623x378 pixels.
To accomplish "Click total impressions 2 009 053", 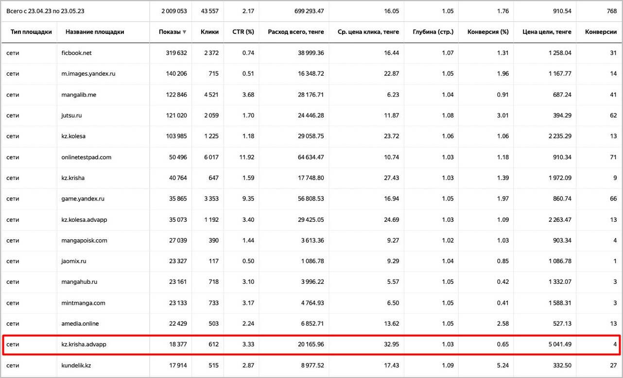I will pyautogui.click(x=175, y=10).
